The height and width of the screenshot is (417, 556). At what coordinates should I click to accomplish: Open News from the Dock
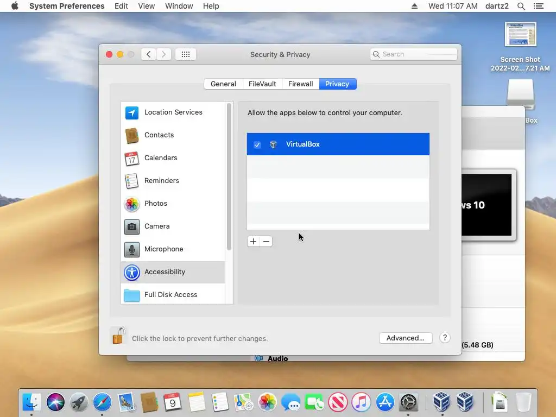click(x=338, y=402)
